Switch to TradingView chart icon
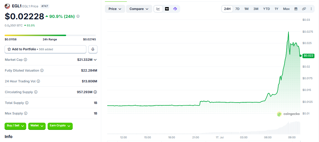Viewport: 319px width, 142px height. click(167, 9)
